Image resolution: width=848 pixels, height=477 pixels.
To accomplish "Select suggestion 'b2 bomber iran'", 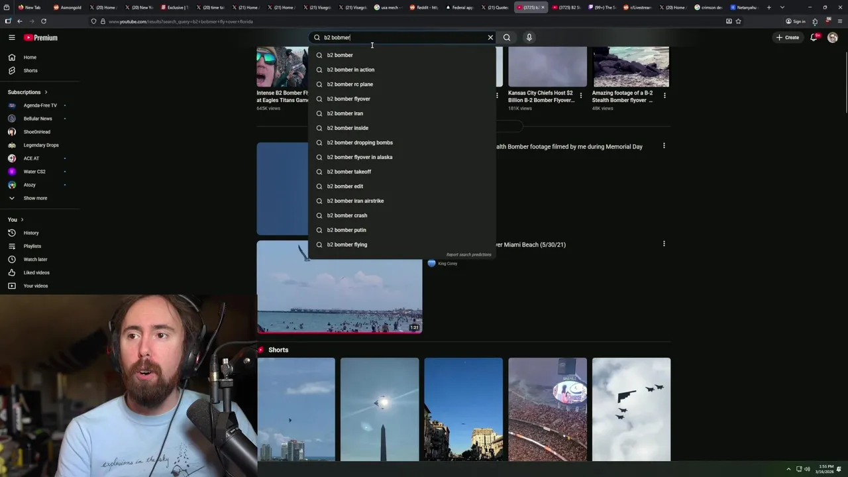I will 401,113.
